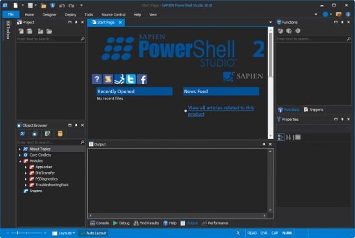The image size is (355, 238).
Task: Switch to the Snippets tab
Action: [x=314, y=110]
